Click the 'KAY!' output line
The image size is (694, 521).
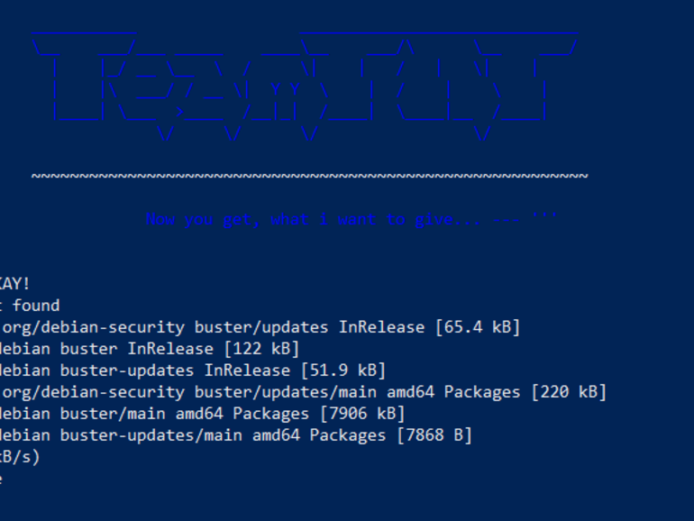point(14,284)
